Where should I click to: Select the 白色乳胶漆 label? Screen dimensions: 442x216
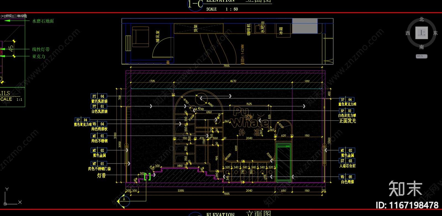(99, 111)
